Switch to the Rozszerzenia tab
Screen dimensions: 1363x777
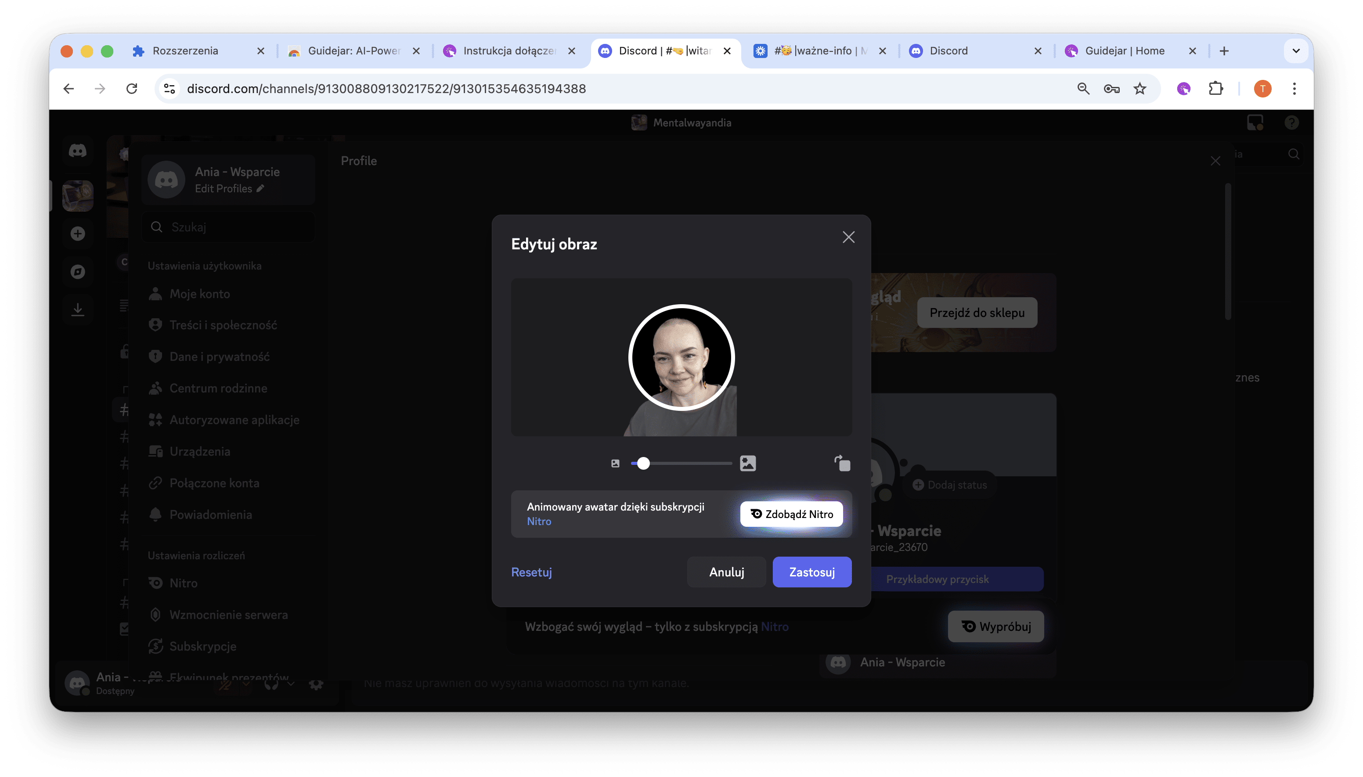pyautogui.click(x=198, y=50)
